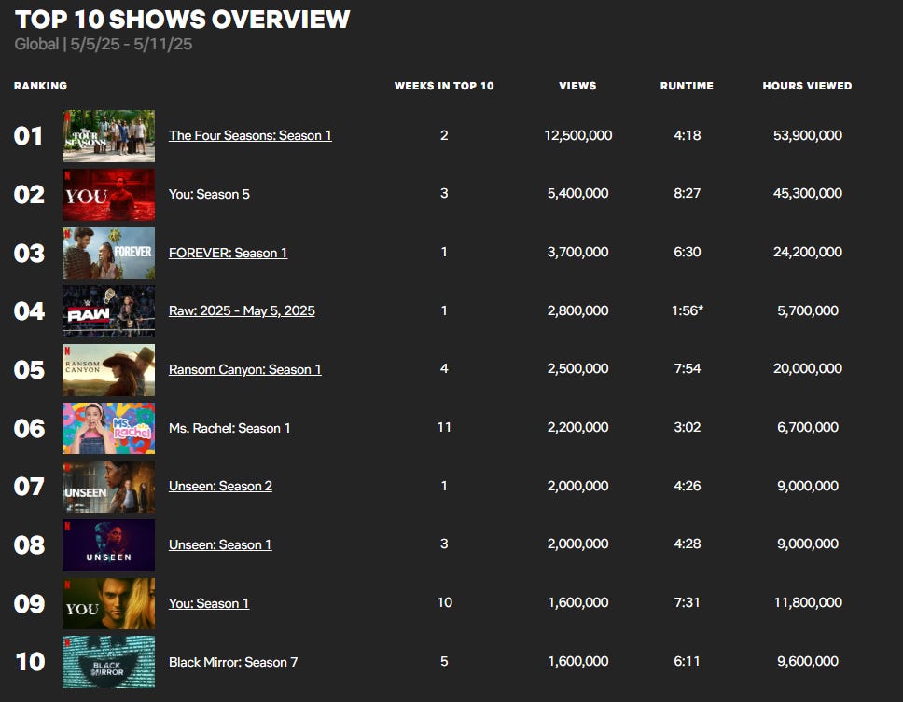
Task: Click the 3,700,000 views value
Action: 577,252
